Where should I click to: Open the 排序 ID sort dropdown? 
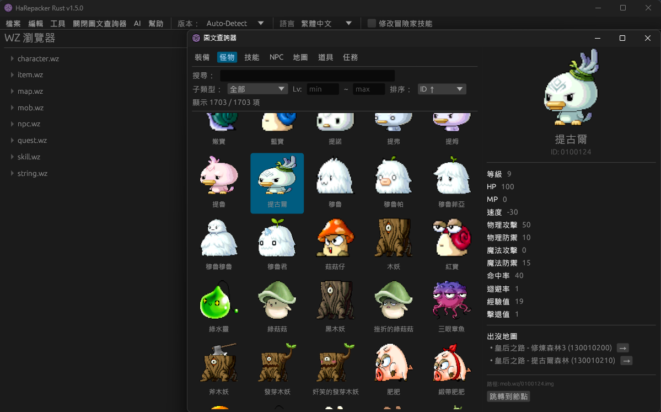[x=442, y=89]
